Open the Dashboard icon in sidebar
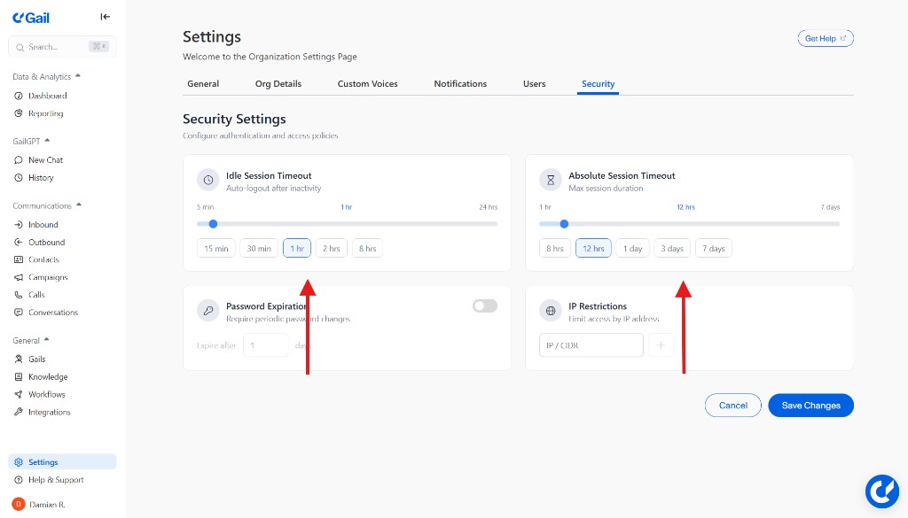This screenshot has width=908, height=518. coord(19,96)
